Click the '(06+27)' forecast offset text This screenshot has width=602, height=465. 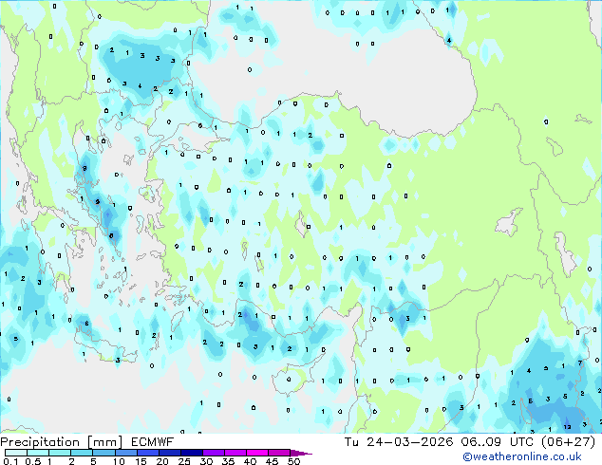click(568, 442)
